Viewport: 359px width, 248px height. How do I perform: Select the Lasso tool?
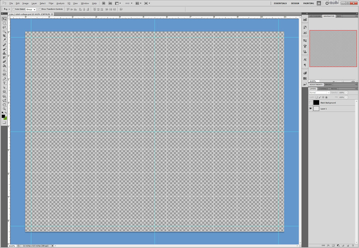point(4,27)
